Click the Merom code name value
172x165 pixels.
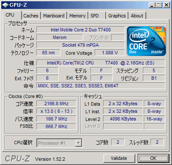coord(60,37)
